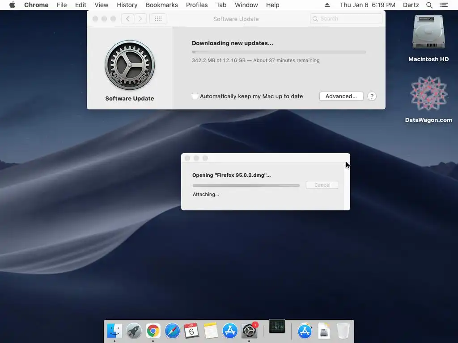The image size is (458, 343).
Task: Click the date and time in menu bar
Action: coord(368,5)
